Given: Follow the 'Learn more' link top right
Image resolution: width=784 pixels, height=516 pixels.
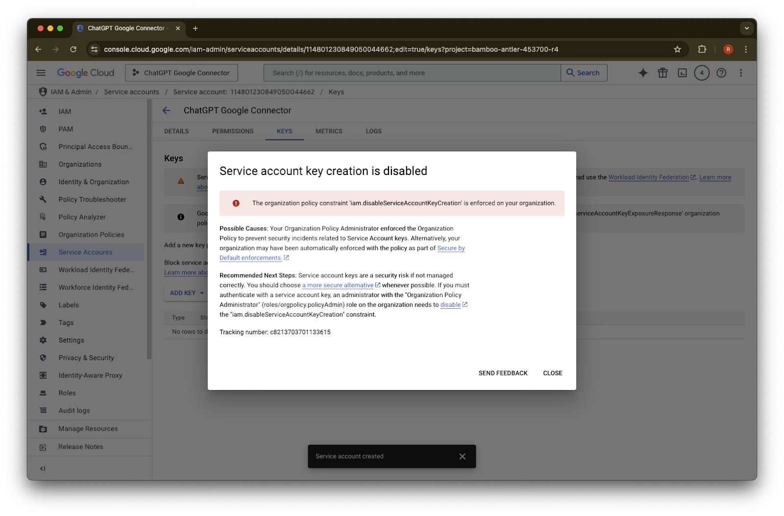Looking at the screenshot, I should coord(715,177).
